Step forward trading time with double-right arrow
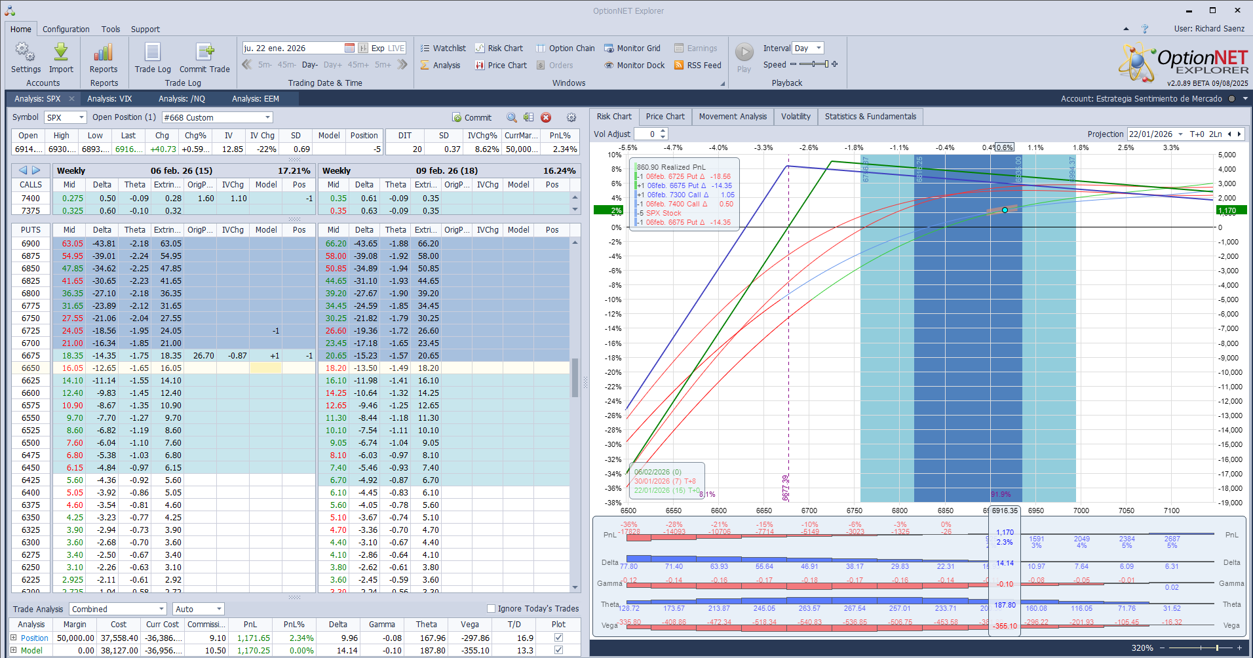 point(402,64)
